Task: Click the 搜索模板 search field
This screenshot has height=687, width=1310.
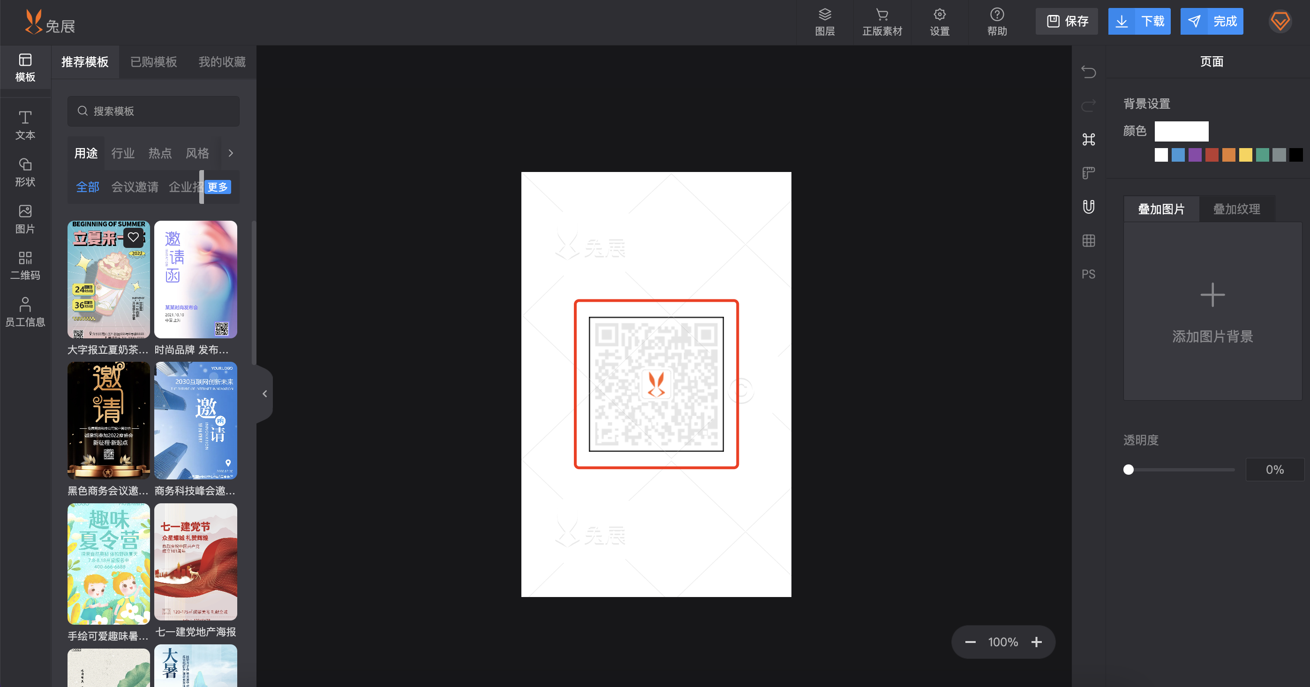Action: [153, 111]
